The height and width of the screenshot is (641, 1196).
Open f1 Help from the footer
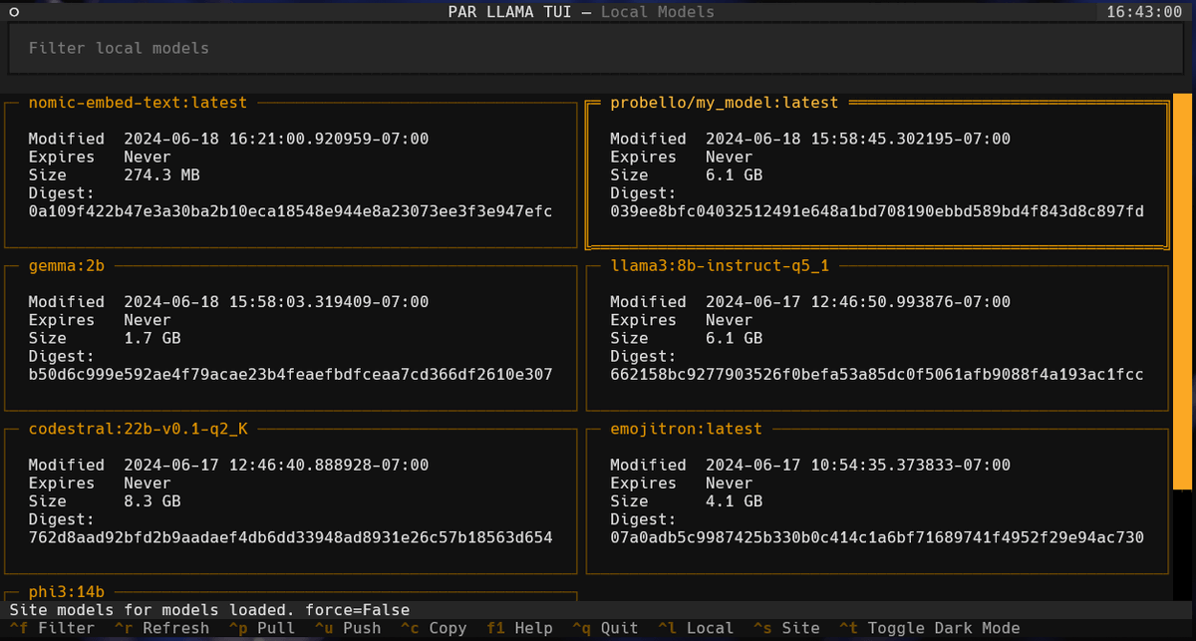coord(519,628)
